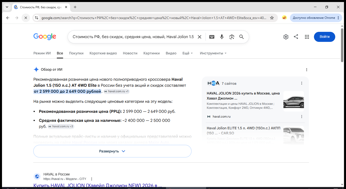This screenshot has height=189, width=346.
Task: Open the extension icon beside the bookmark star
Action: click(x=284, y=18)
